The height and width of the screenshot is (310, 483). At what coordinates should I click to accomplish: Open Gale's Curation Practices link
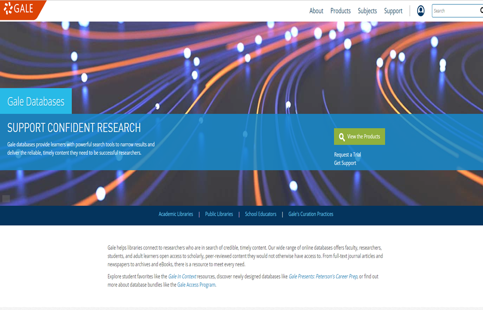coord(311,214)
